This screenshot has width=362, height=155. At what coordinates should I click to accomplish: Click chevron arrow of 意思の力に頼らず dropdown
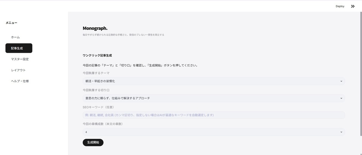(x=341, y=98)
